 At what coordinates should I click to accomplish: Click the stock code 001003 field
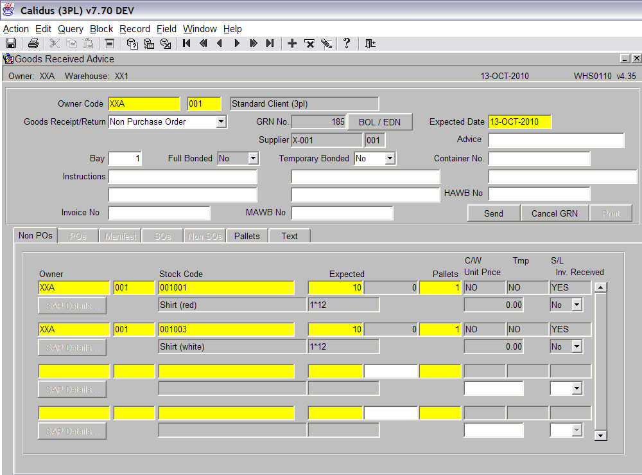(227, 330)
